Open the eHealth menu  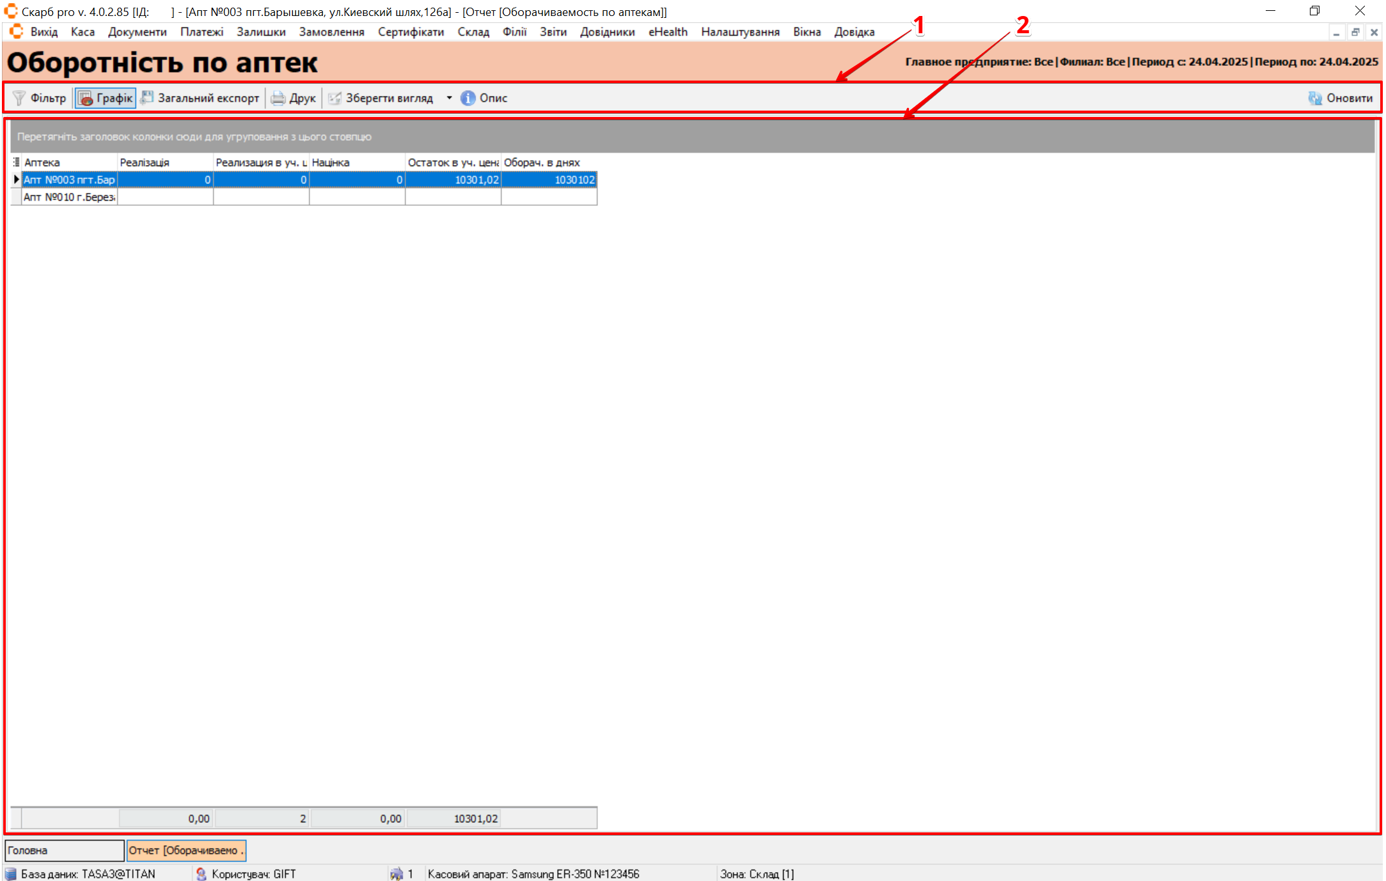tap(667, 32)
